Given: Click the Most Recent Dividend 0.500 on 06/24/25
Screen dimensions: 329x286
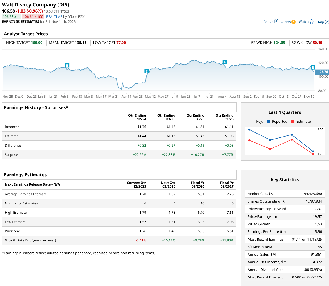Looking at the screenshot, I should click(307, 277).
